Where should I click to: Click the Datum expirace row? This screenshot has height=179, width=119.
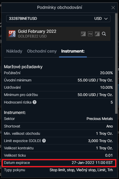[x=58, y=163]
